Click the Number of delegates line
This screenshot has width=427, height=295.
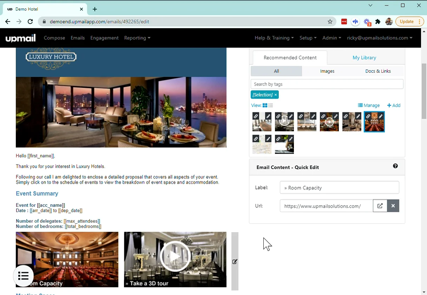(58, 221)
